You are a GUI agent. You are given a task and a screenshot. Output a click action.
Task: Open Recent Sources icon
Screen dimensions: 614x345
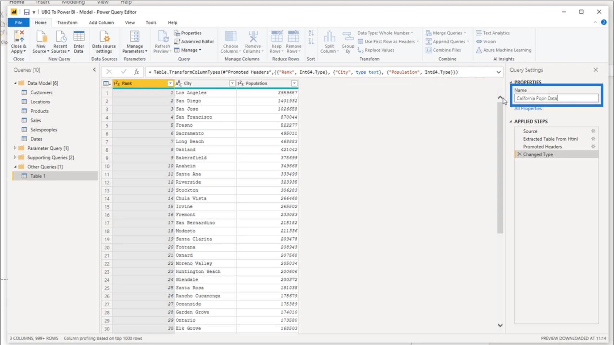point(60,37)
